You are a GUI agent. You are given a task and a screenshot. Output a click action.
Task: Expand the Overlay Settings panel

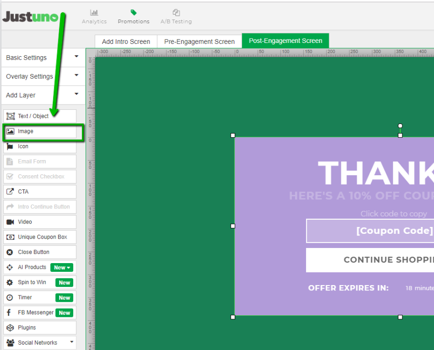point(41,76)
